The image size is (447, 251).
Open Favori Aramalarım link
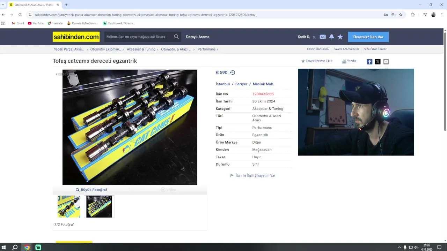point(346,49)
